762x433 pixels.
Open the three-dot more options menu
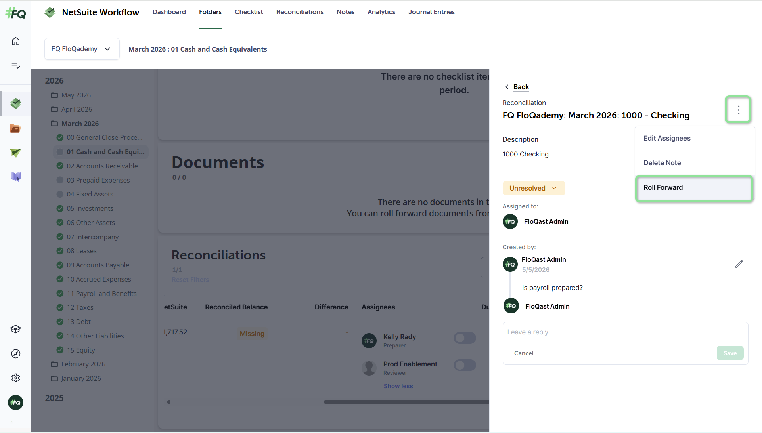[738, 109]
